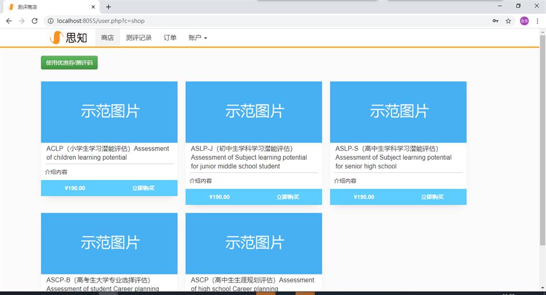
Task: Reload the page with the refresh icon
Action: click(x=34, y=21)
